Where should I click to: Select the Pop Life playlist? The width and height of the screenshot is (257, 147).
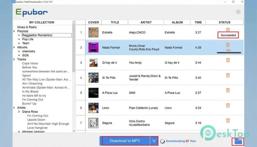tap(28, 39)
